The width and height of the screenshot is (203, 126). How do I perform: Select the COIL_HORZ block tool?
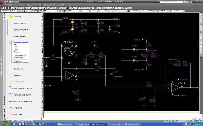click(x=11, y=108)
